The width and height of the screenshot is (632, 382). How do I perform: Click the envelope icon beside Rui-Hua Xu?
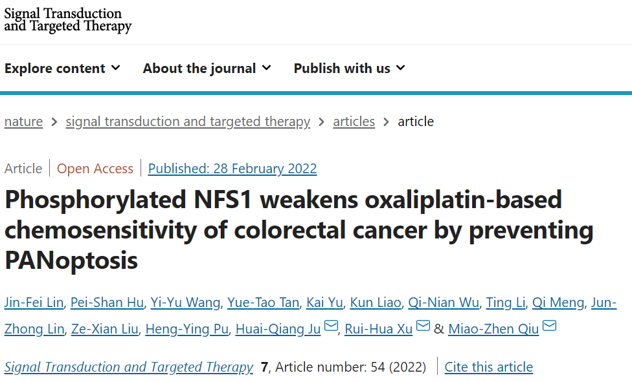point(423,325)
